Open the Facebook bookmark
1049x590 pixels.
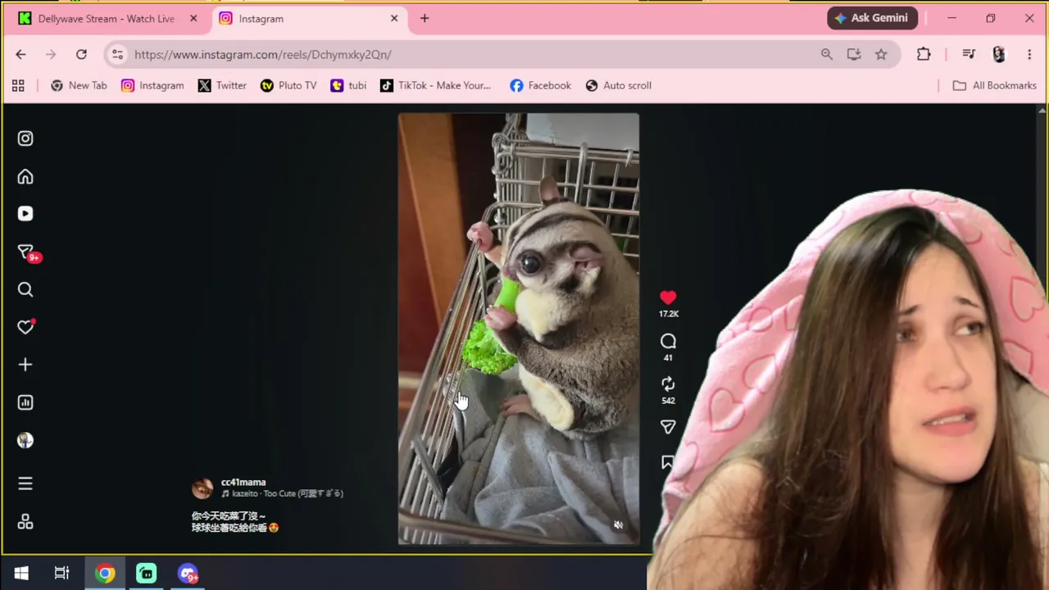tap(540, 85)
